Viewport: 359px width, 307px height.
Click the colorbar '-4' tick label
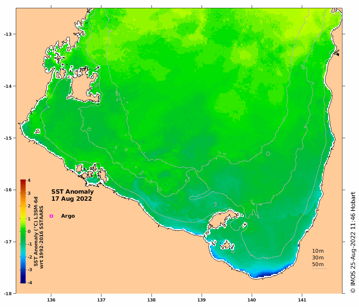[30, 283]
